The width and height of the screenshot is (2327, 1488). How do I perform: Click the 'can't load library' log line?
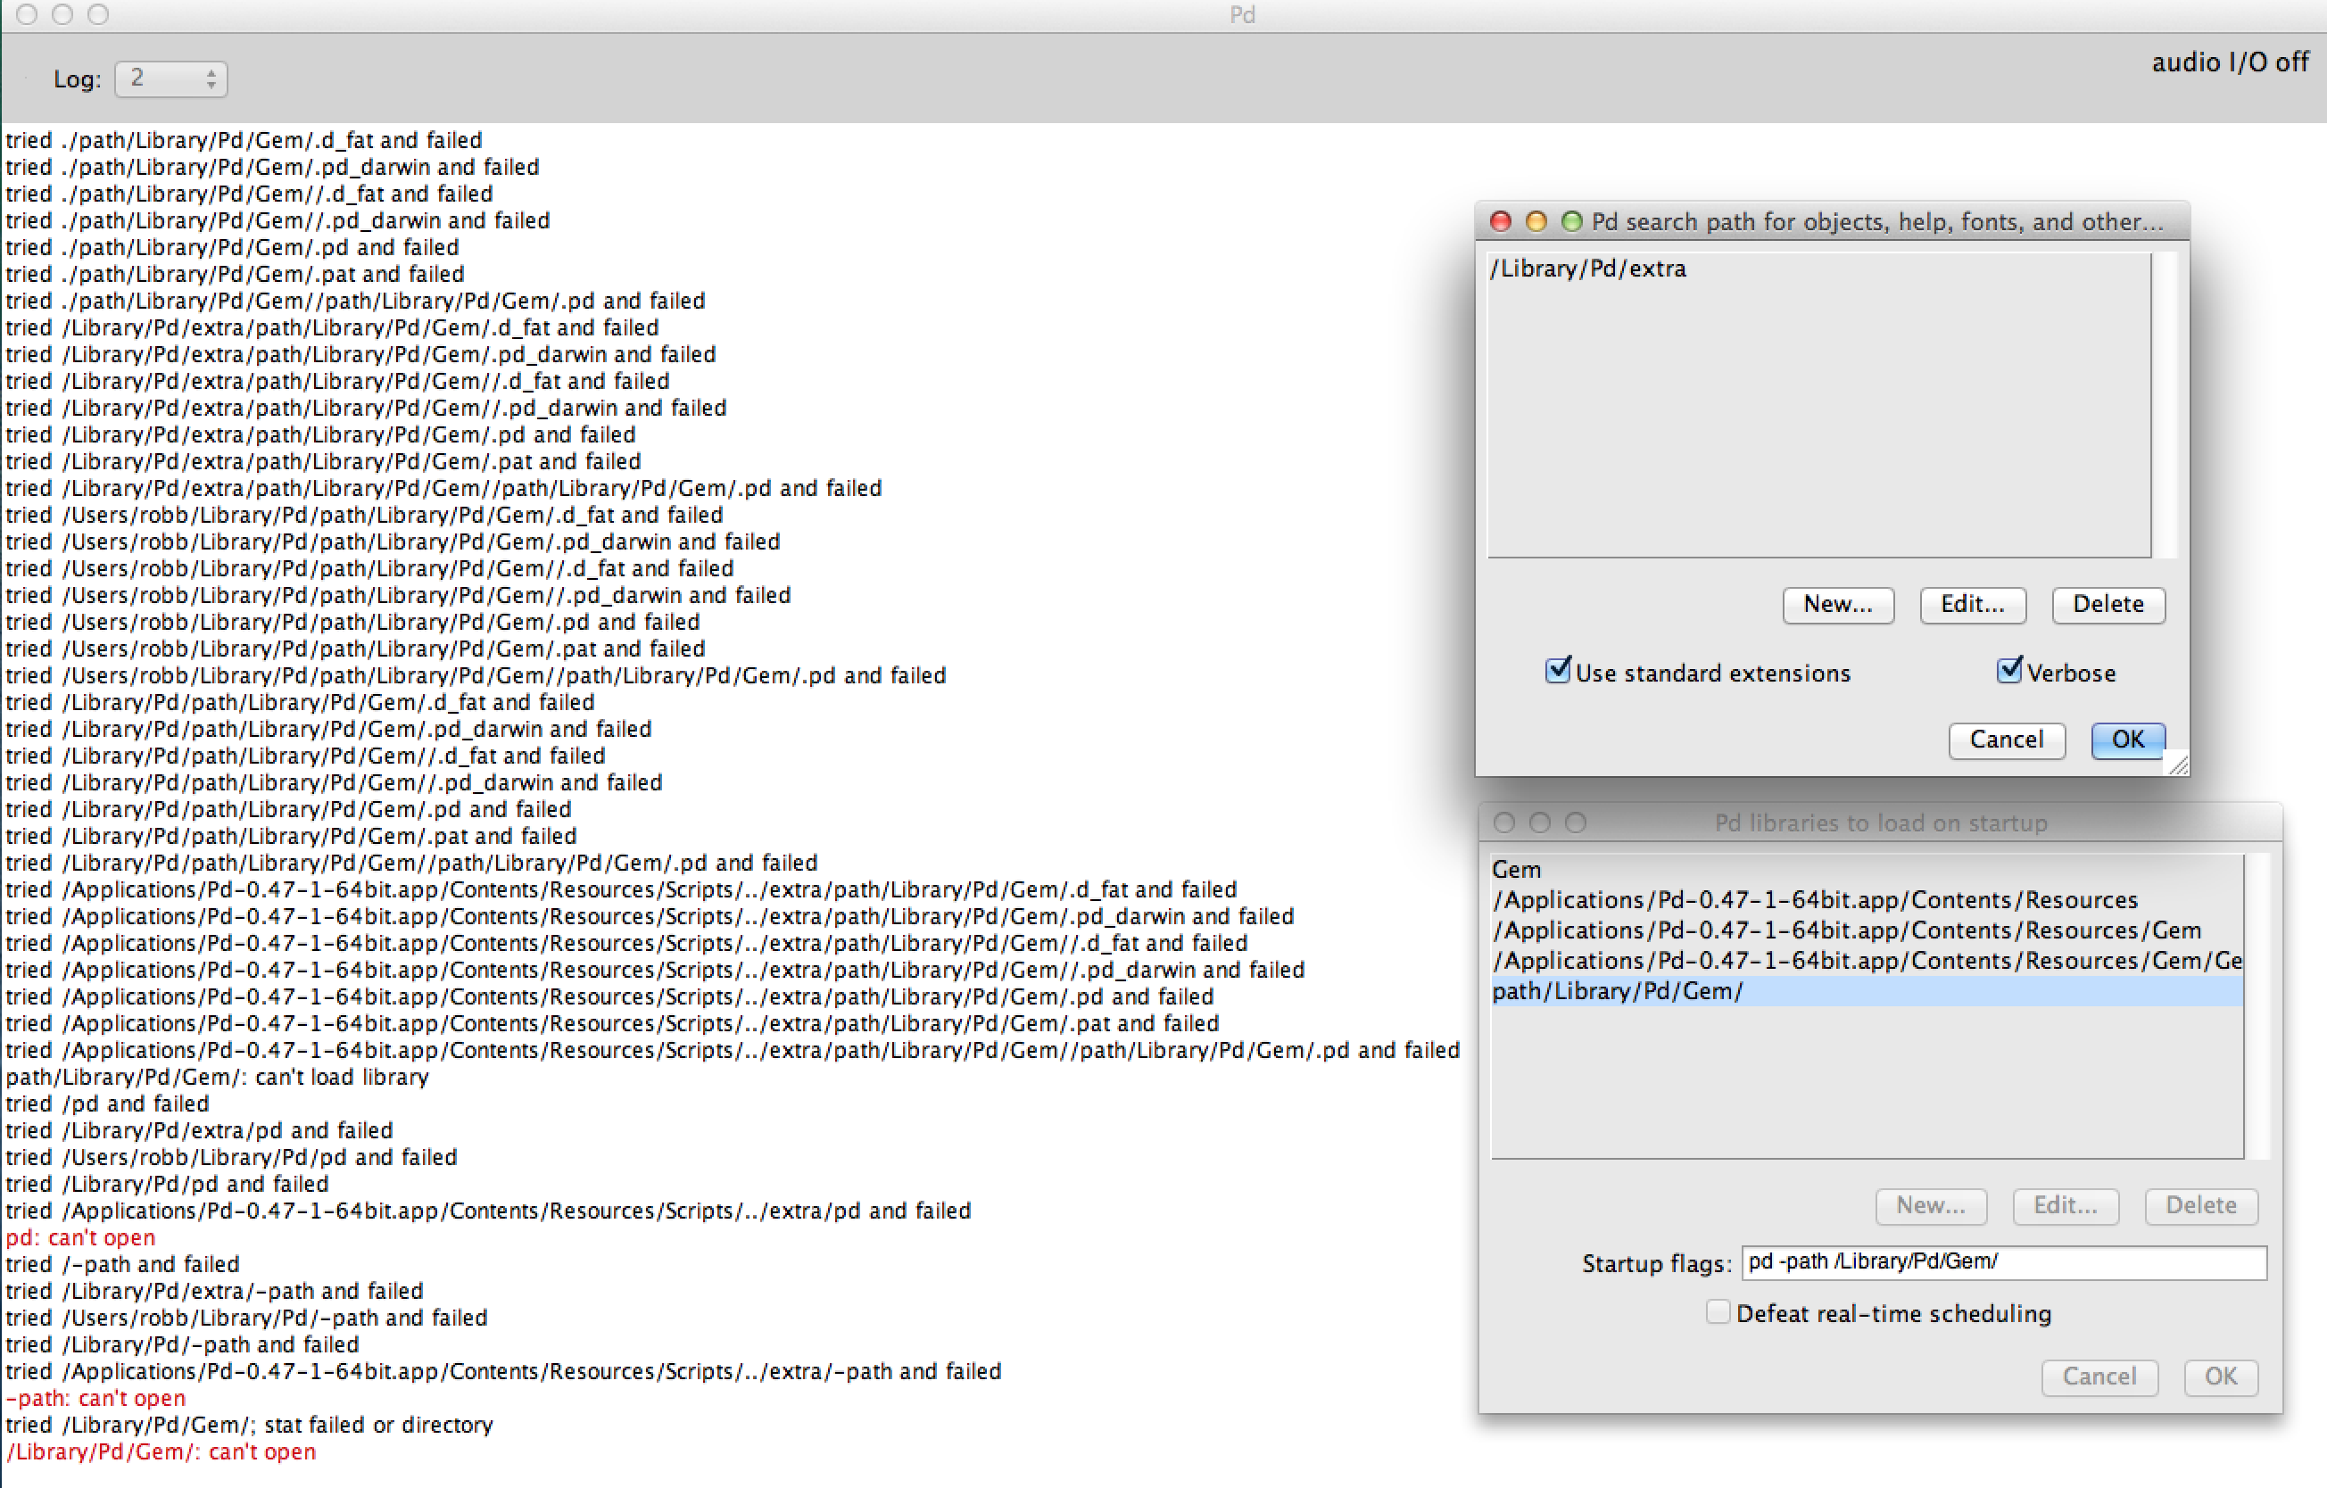pyautogui.click(x=218, y=1078)
